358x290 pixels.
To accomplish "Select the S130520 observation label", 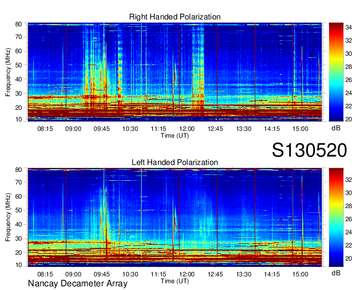I will click(x=310, y=150).
